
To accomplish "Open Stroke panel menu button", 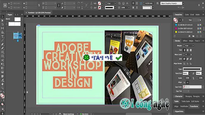I will (x=203, y=41).
